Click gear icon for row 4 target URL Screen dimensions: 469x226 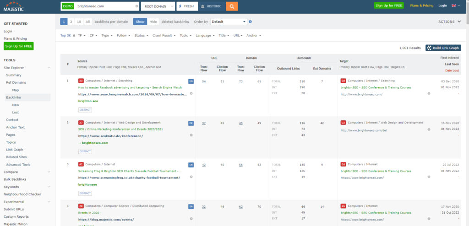pos(429,219)
